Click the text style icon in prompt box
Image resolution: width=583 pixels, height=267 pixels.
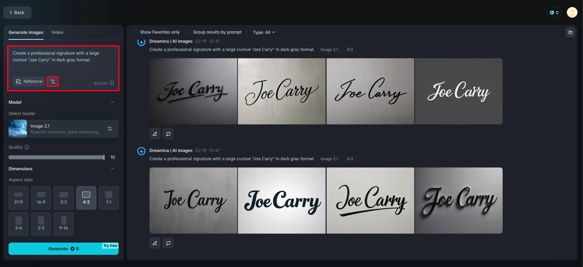tap(53, 81)
